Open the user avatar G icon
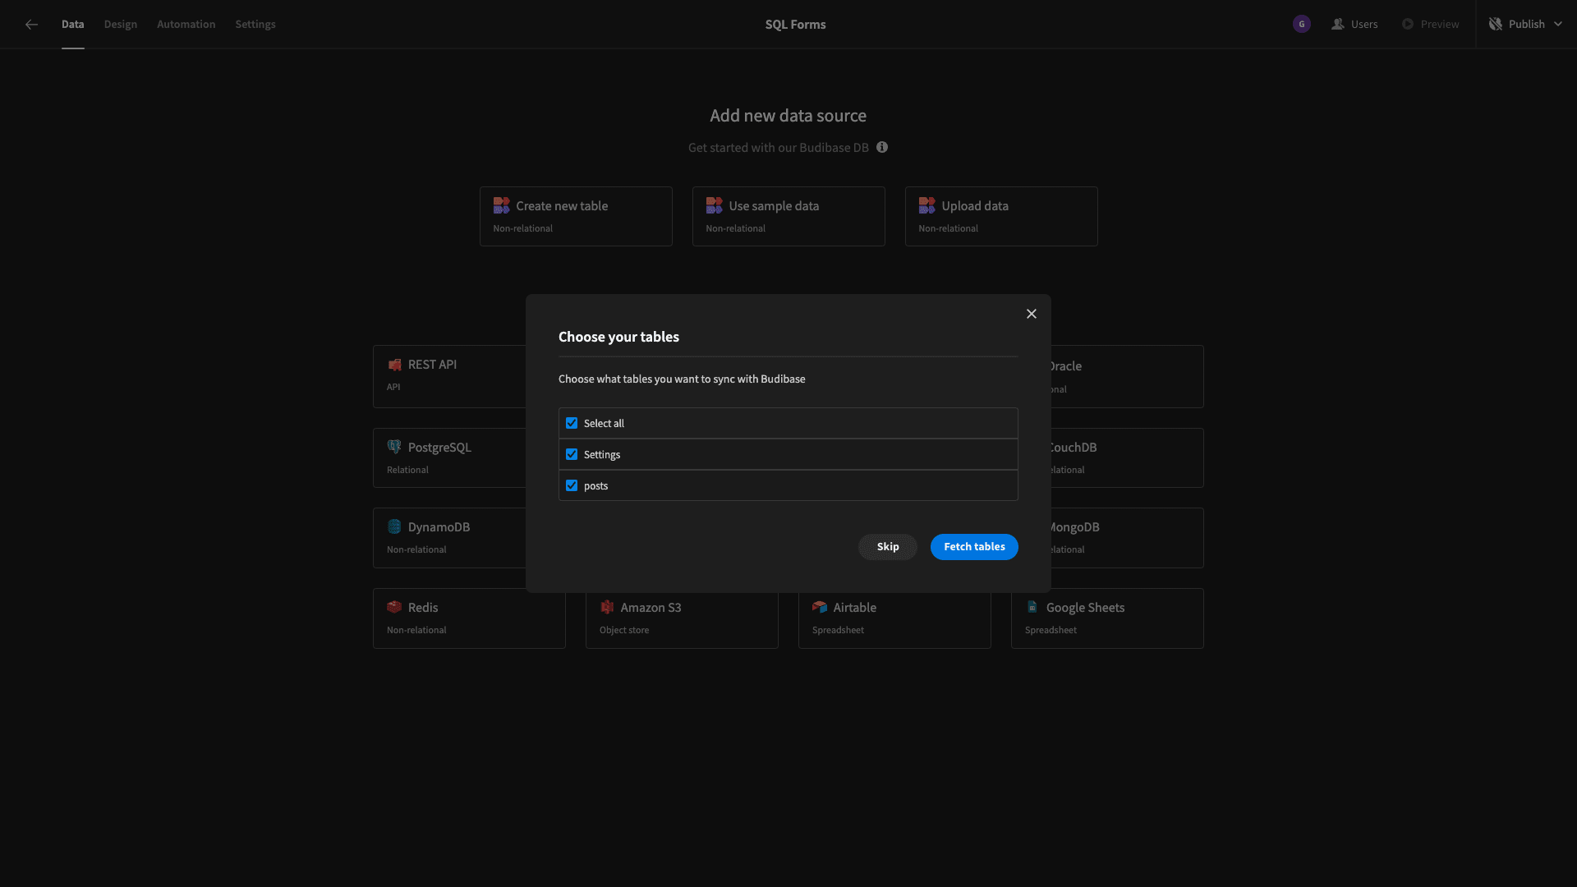 [x=1301, y=25]
